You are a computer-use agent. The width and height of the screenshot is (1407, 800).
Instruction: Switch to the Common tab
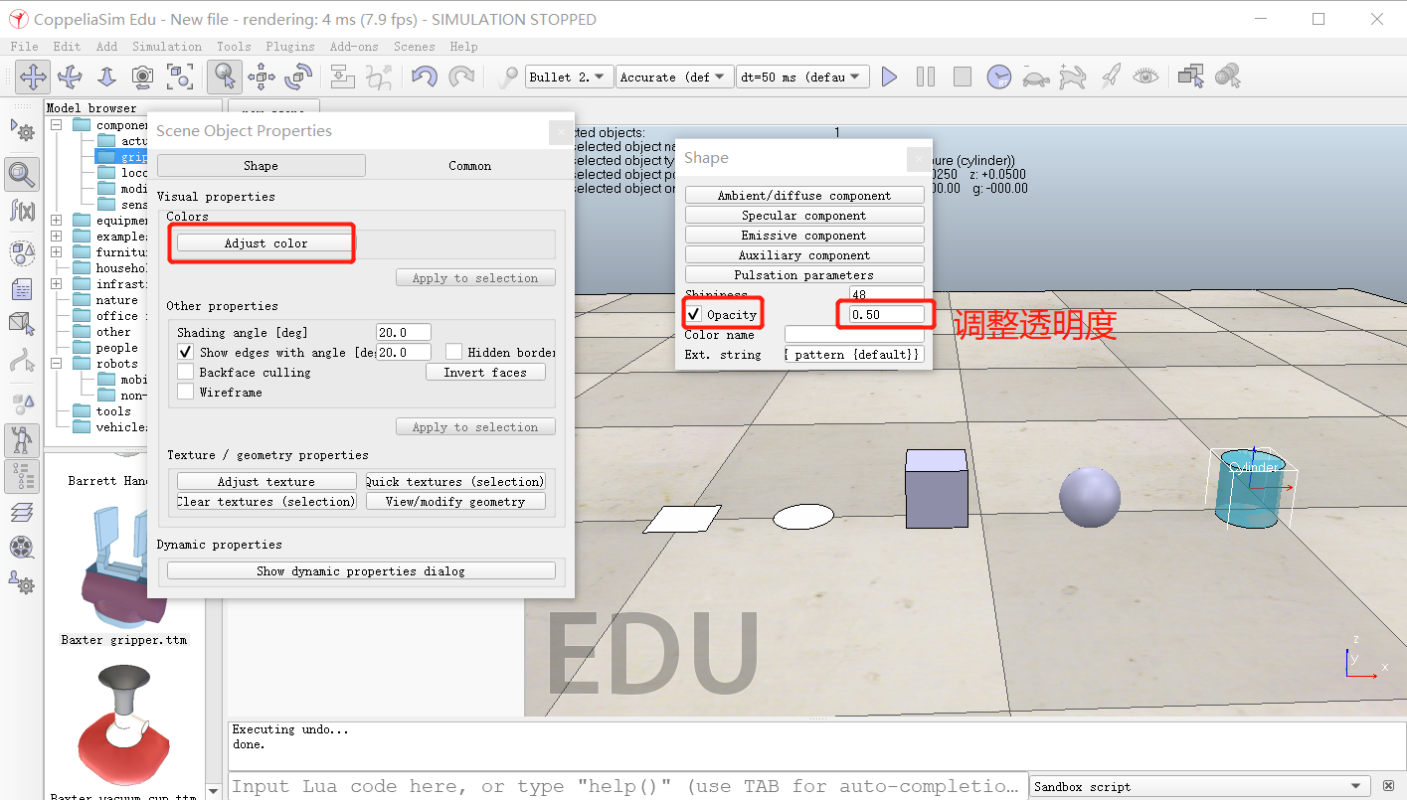click(469, 165)
